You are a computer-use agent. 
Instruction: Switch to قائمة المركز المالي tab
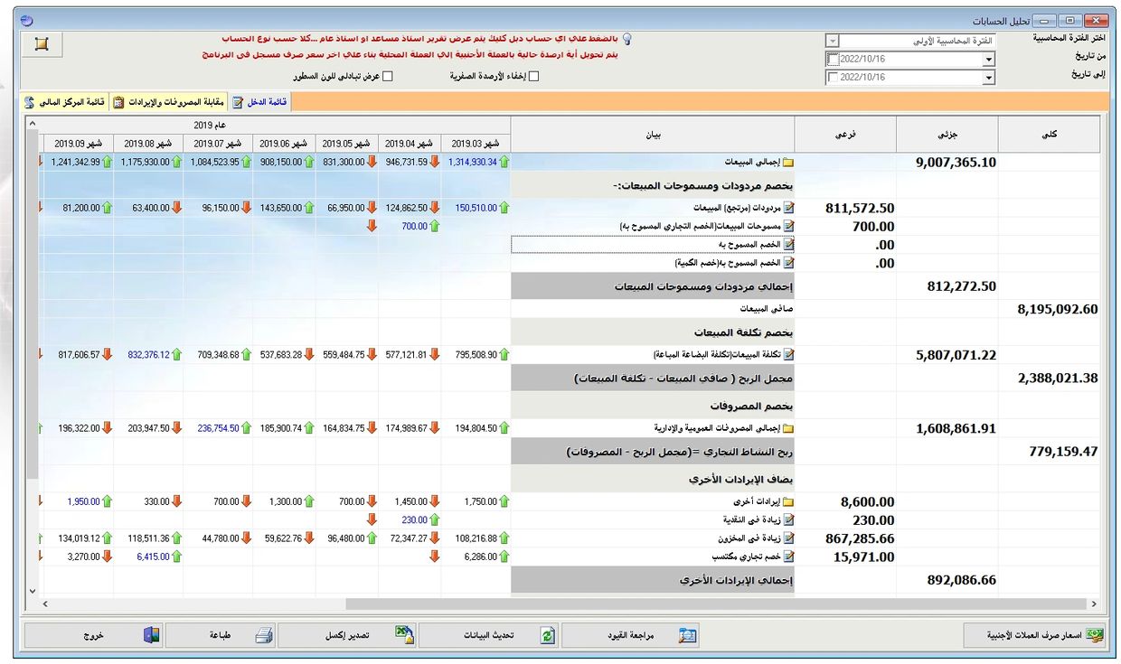coord(65,102)
